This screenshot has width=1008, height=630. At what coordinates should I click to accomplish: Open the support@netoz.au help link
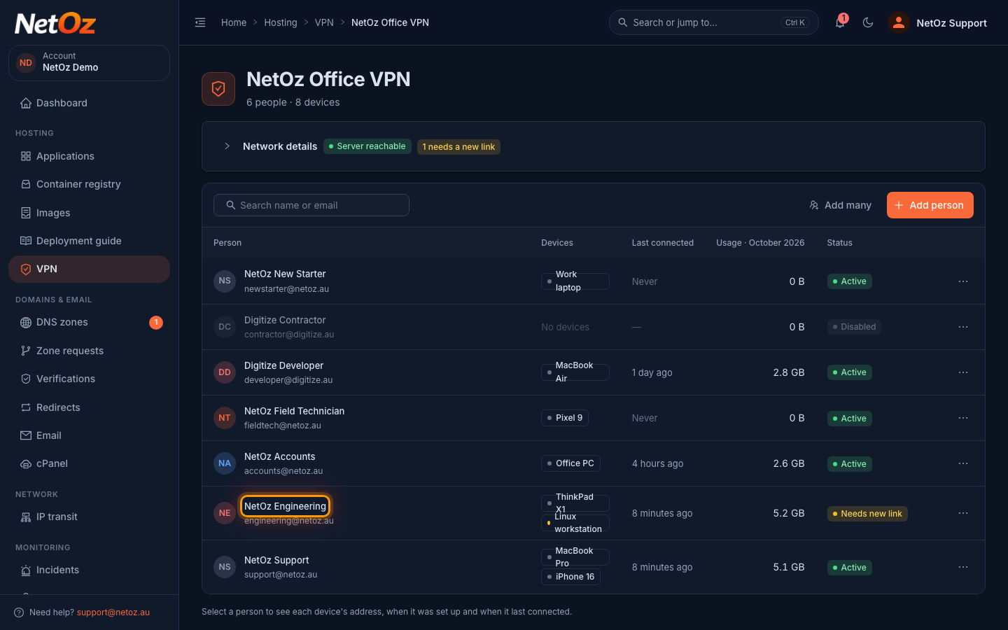(x=113, y=612)
